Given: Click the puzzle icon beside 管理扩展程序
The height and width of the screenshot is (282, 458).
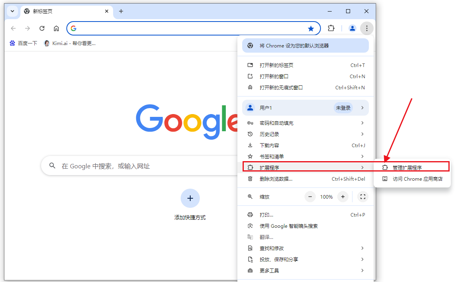Looking at the screenshot, I should click(x=385, y=168).
